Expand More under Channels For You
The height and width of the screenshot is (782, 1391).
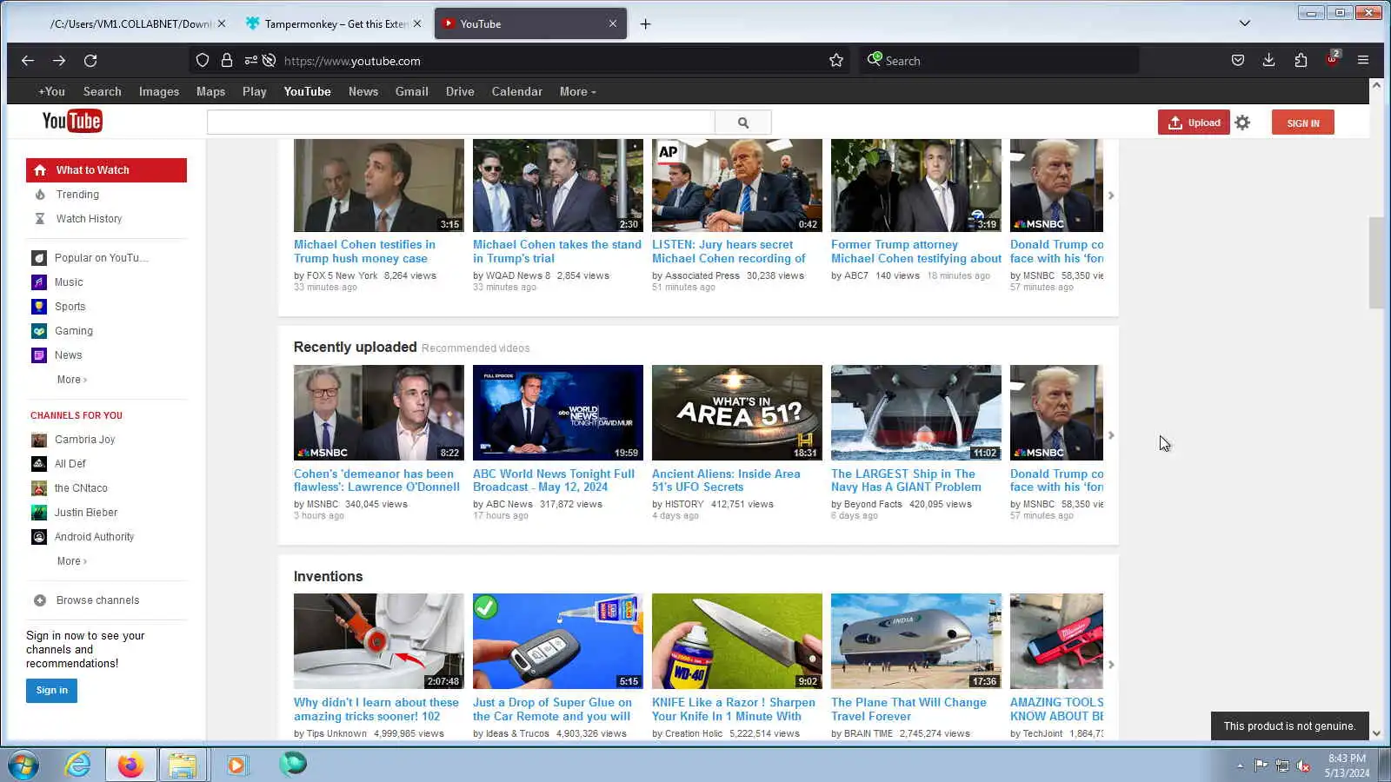coord(72,561)
